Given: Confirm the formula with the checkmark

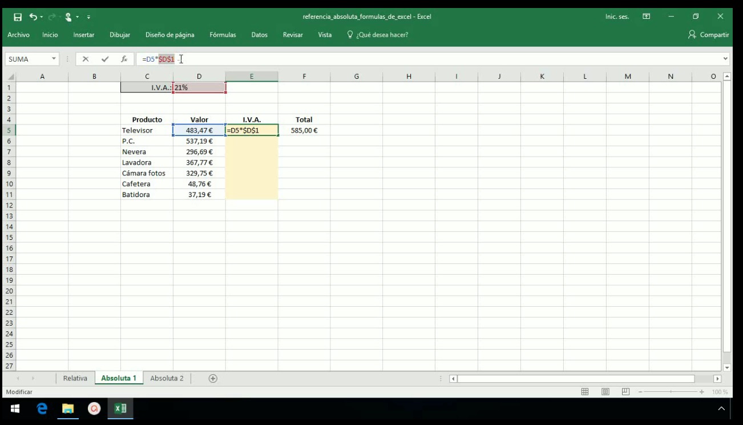Looking at the screenshot, I should pos(105,59).
